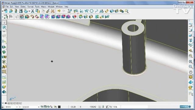Click the highlighted solid feature icon in second toolbar
Image resolution: width=195 pixels, height=110 pixels.
[x=22, y=16]
